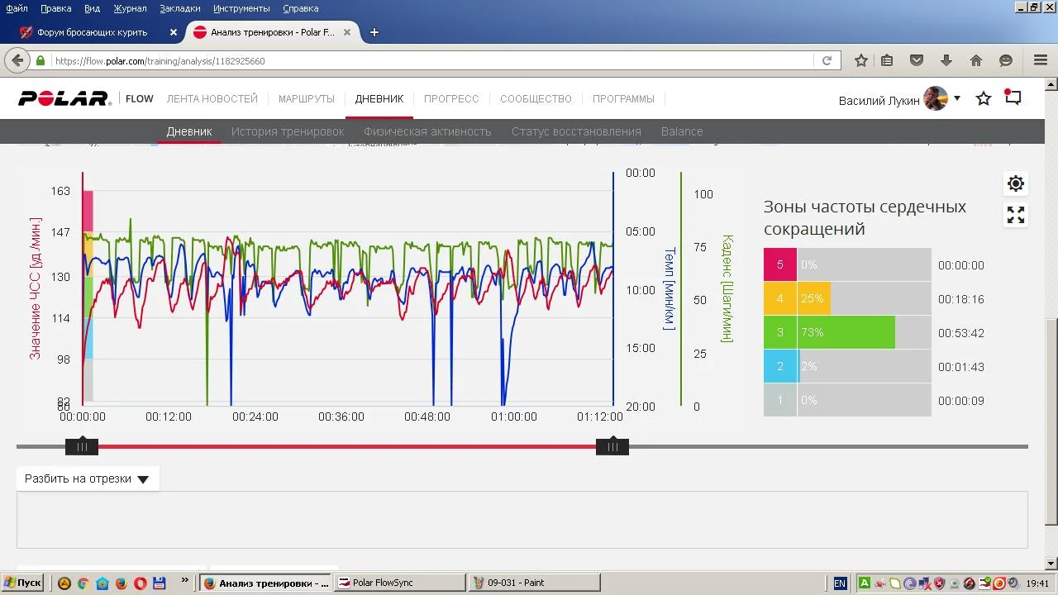Viewport: 1058px width, 595px height.
Task: Switch to История тренировок tab
Action: [x=288, y=131]
